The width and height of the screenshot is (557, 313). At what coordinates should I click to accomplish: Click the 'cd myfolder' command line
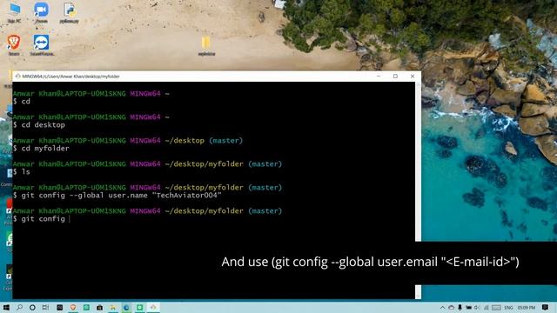point(41,149)
